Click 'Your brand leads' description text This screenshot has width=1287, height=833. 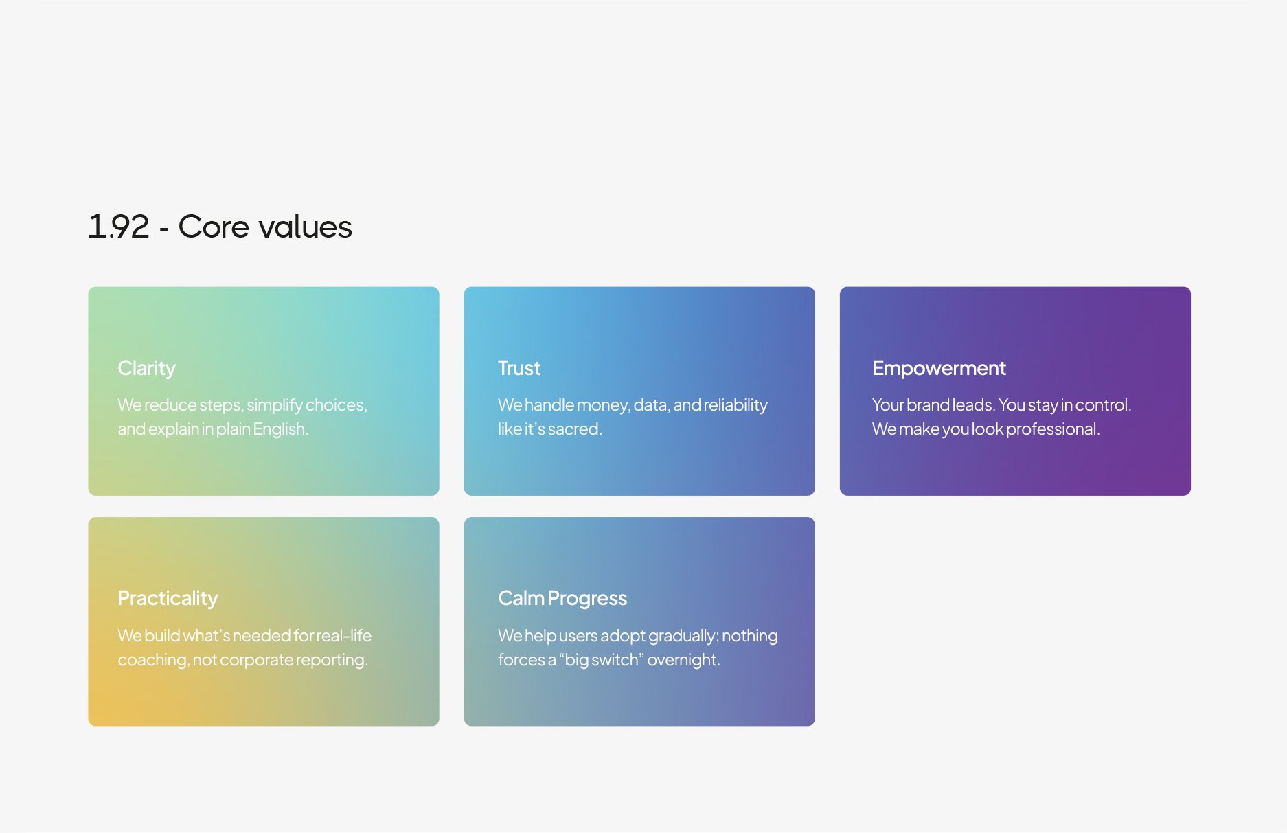(x=1001, y=417)
